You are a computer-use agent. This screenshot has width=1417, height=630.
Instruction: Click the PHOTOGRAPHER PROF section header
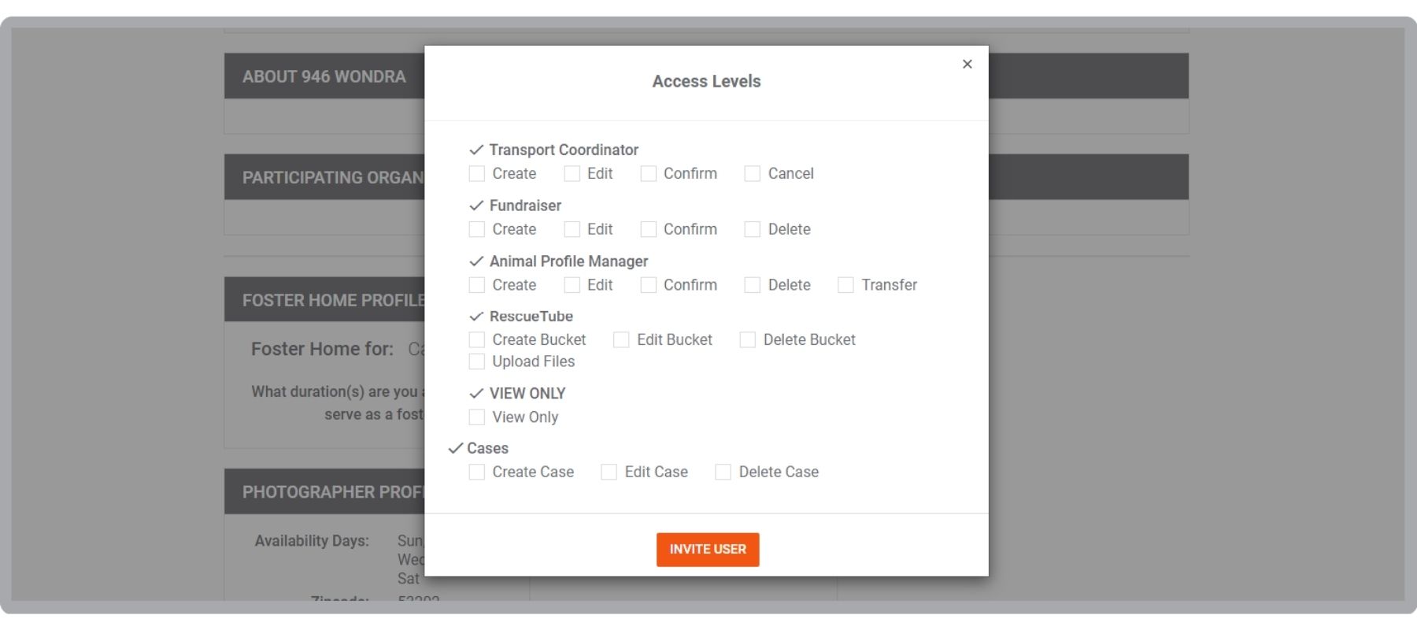324,492
